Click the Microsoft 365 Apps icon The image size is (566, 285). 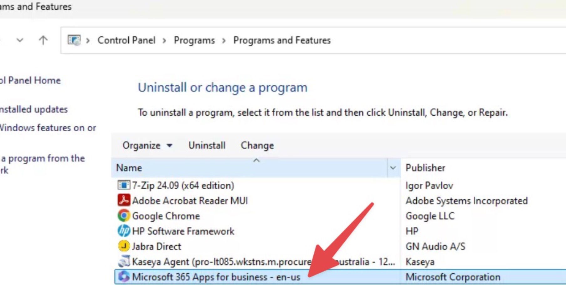click(124, 277)
